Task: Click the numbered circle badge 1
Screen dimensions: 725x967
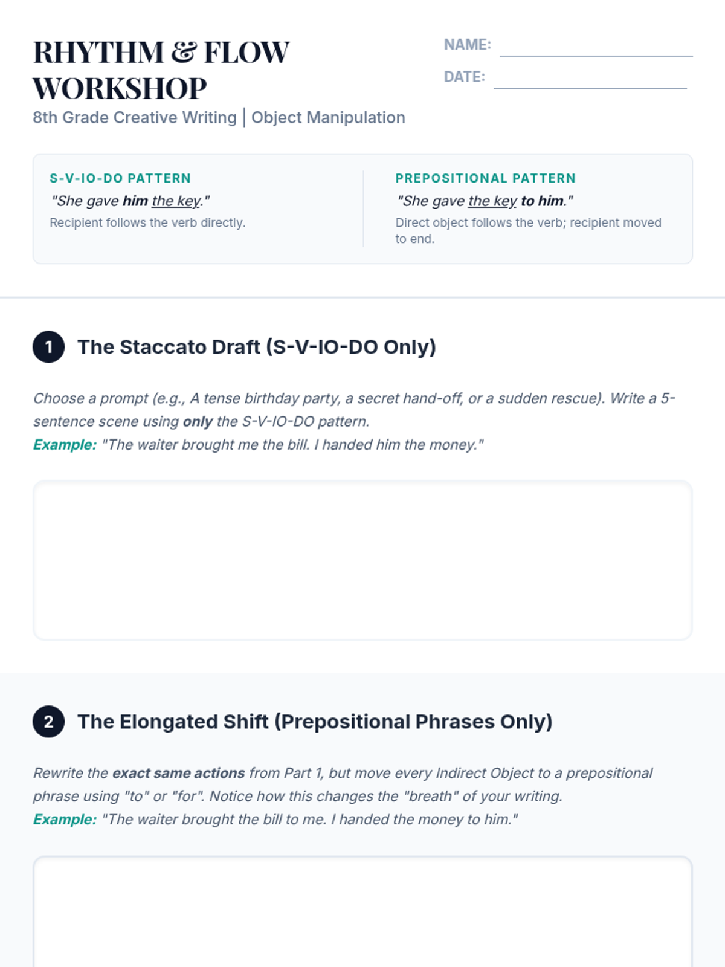Action: tap(48, 347)
